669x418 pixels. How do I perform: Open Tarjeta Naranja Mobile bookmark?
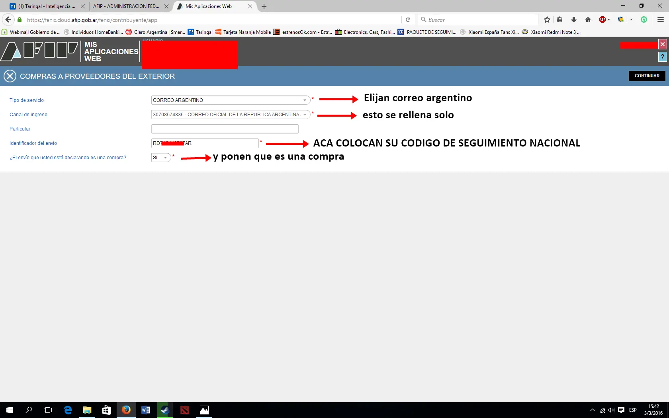click(243, 32)
